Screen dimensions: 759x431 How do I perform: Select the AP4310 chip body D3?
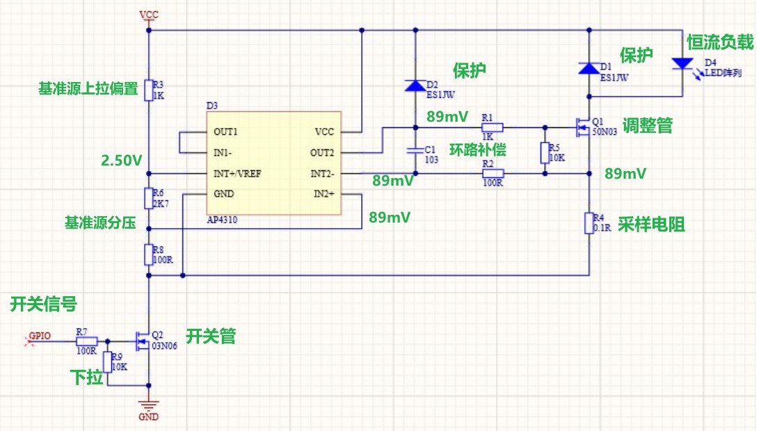pyautogui.click(x=274, y=163)
